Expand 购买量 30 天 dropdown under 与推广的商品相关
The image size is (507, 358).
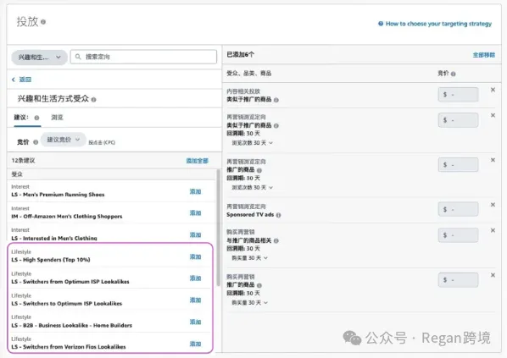(x=249, y=258)
